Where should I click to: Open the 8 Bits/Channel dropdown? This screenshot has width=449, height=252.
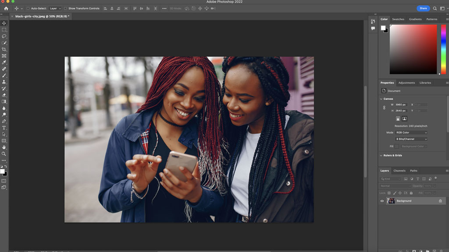pos(412,139)
